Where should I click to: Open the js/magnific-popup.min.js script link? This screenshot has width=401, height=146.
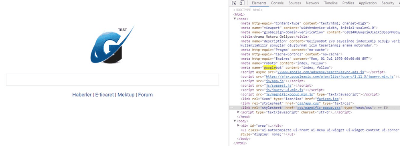point(290,94)
